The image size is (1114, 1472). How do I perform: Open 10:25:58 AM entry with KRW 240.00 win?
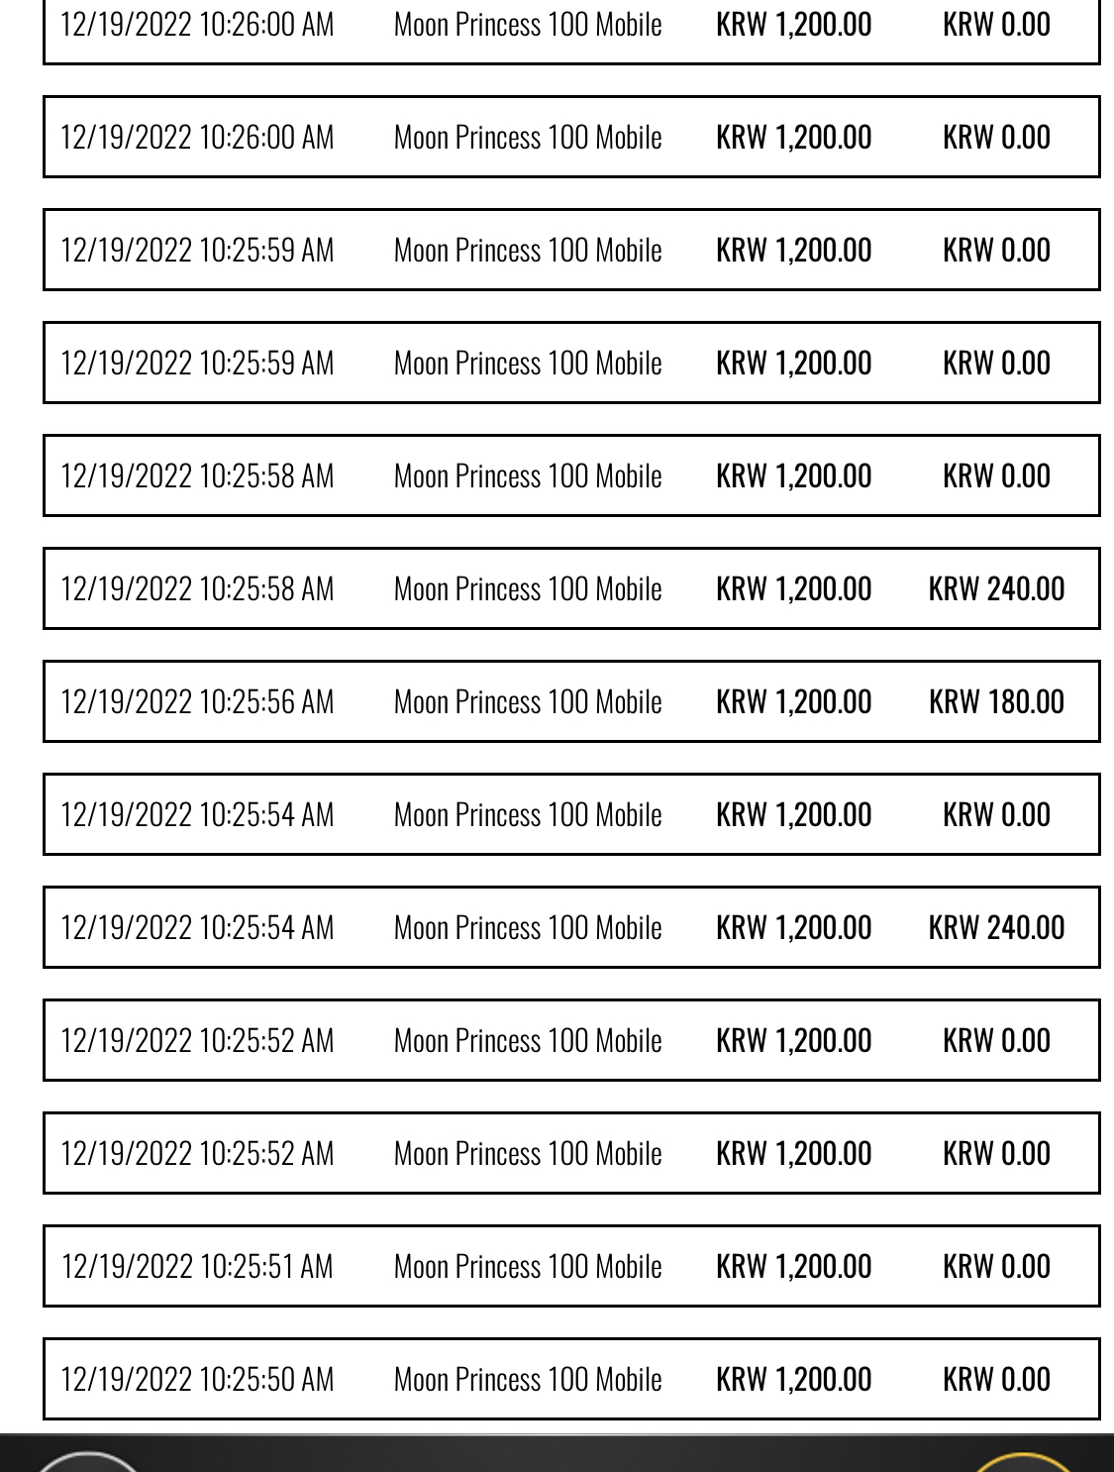coord(571,588)
